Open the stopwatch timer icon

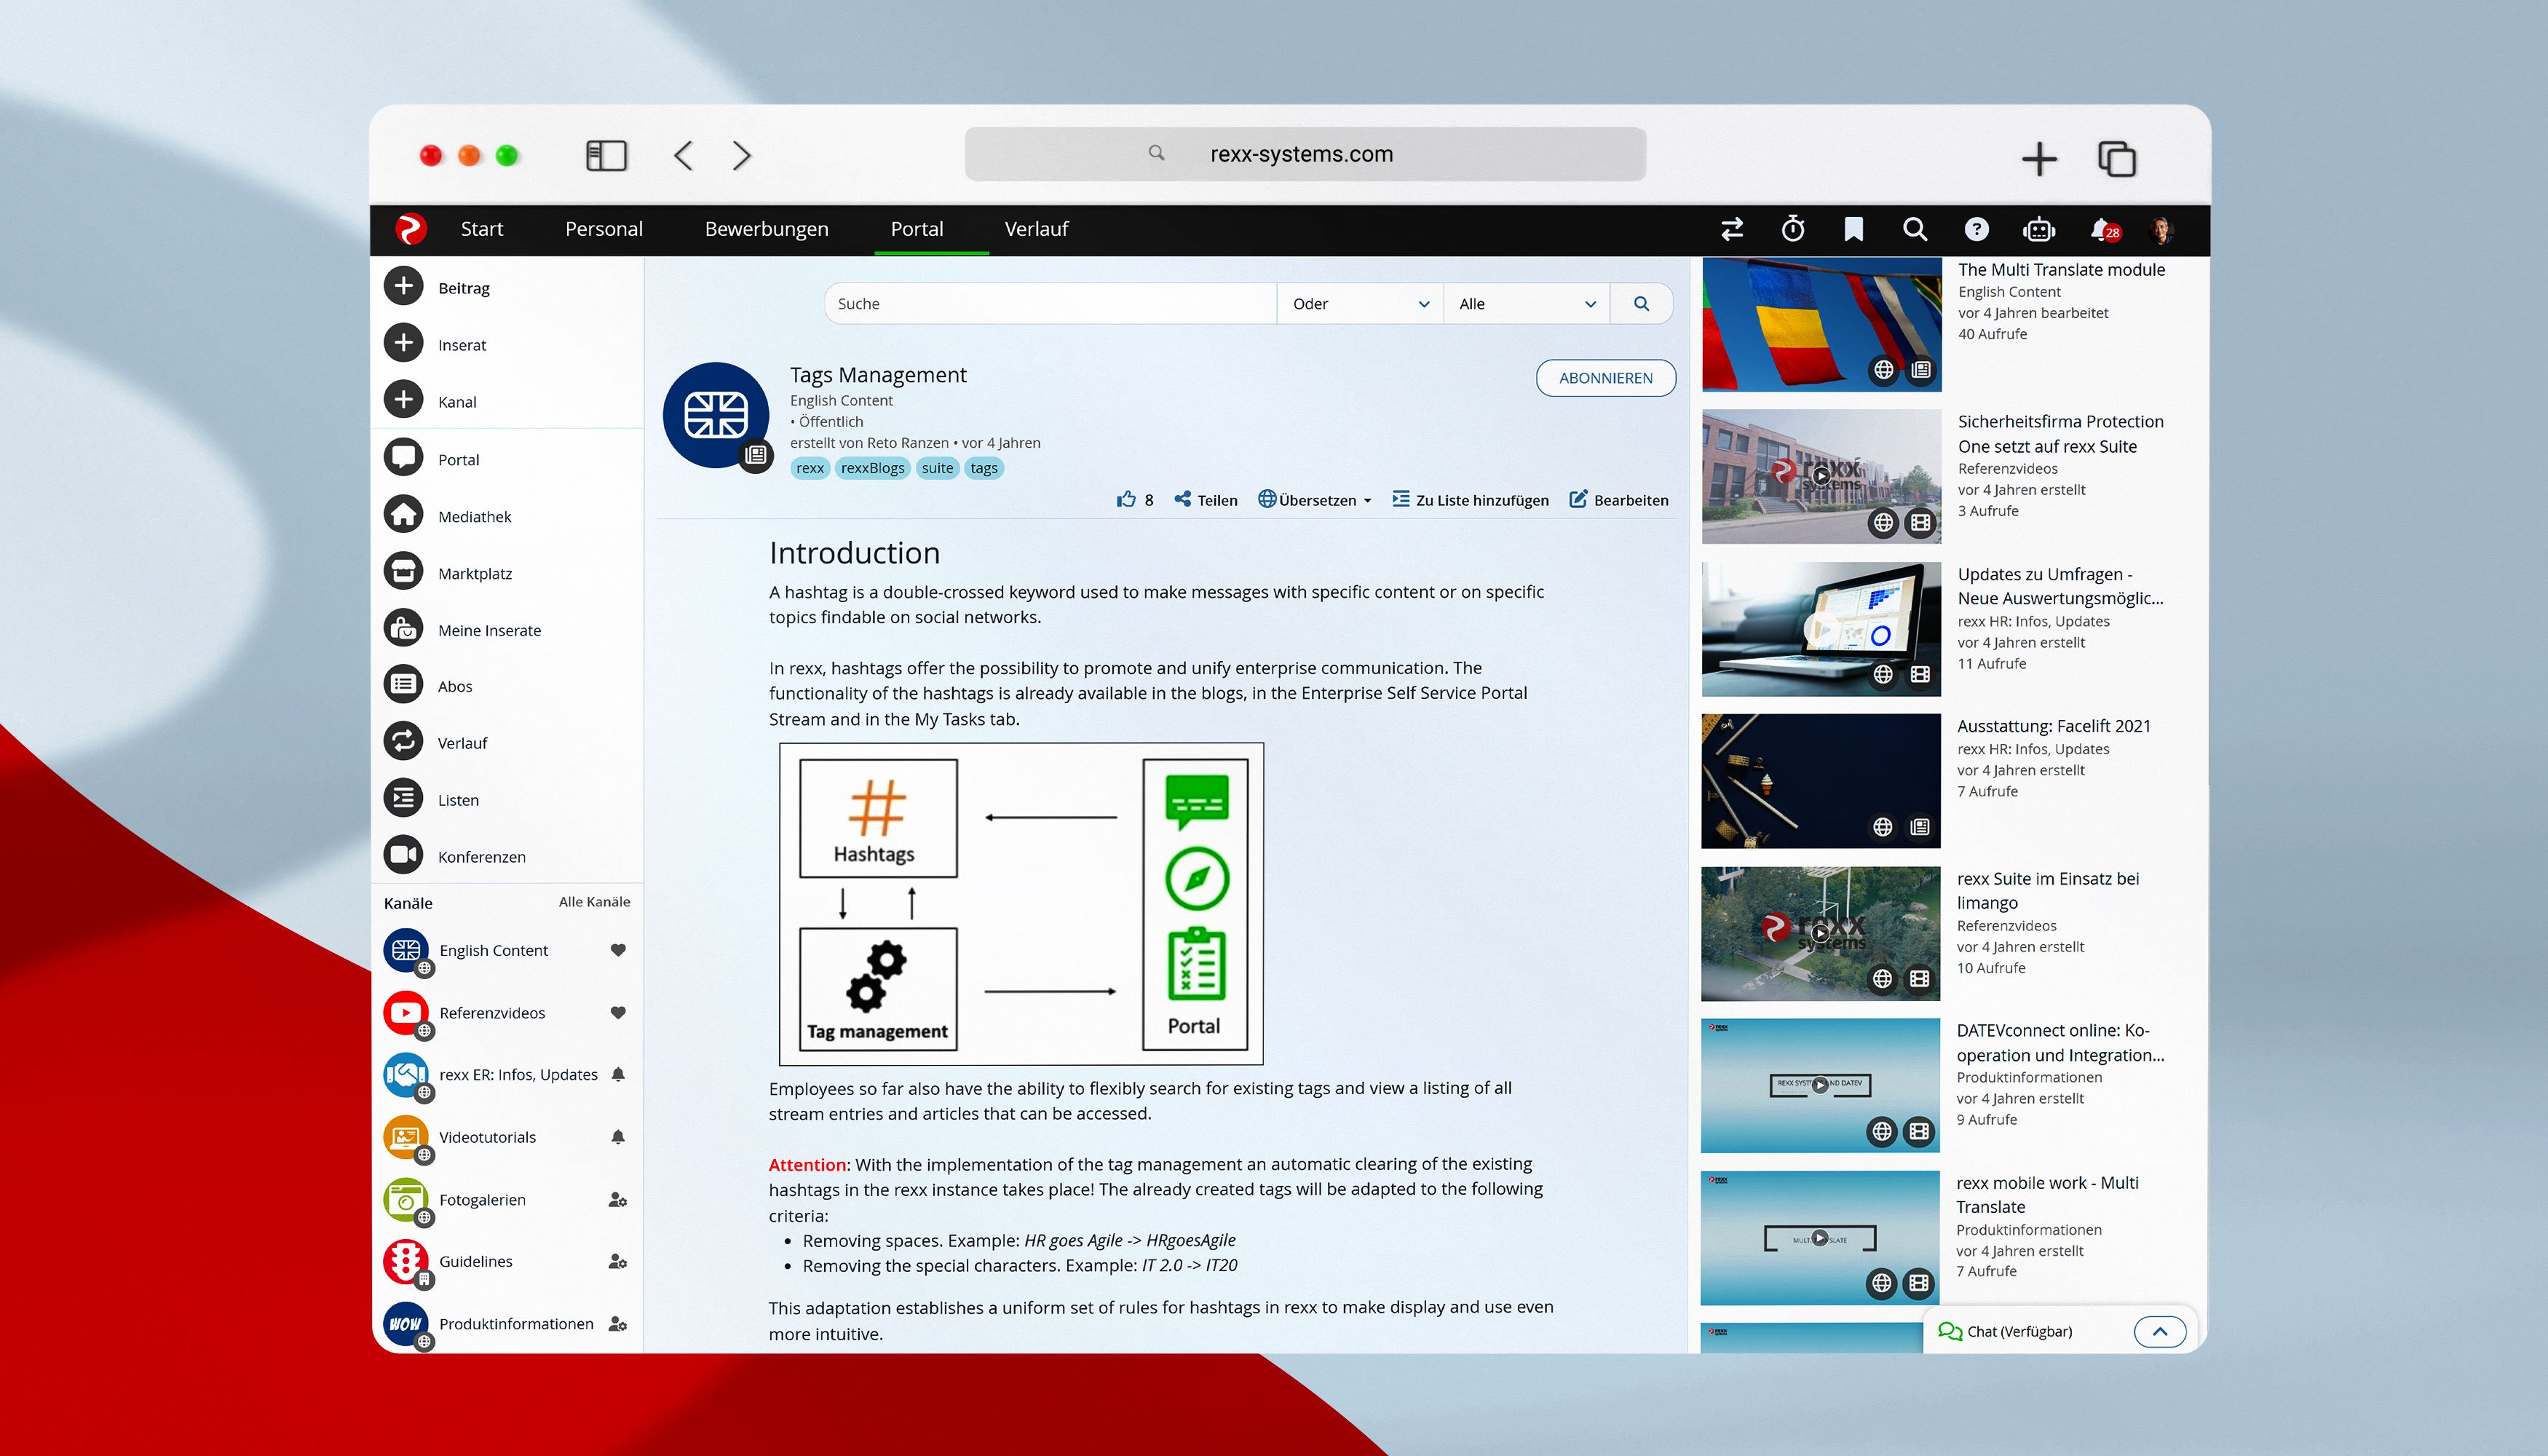(x=1793, y=229)
